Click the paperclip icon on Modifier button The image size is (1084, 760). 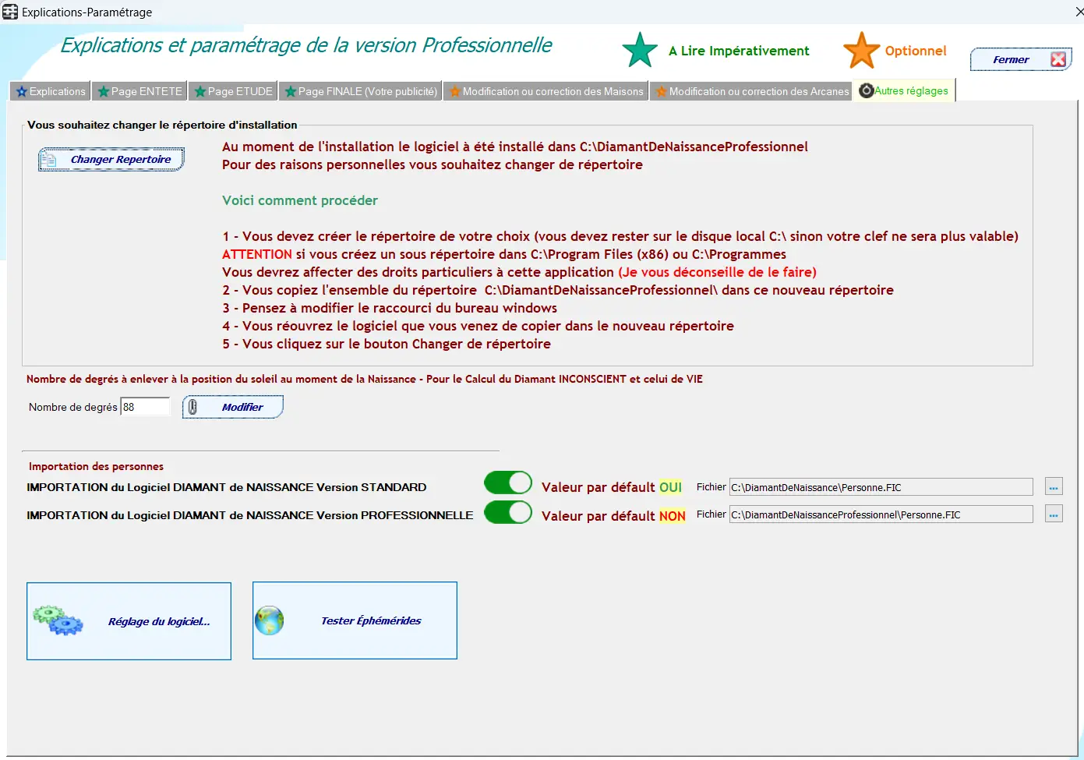click(193, 407)
